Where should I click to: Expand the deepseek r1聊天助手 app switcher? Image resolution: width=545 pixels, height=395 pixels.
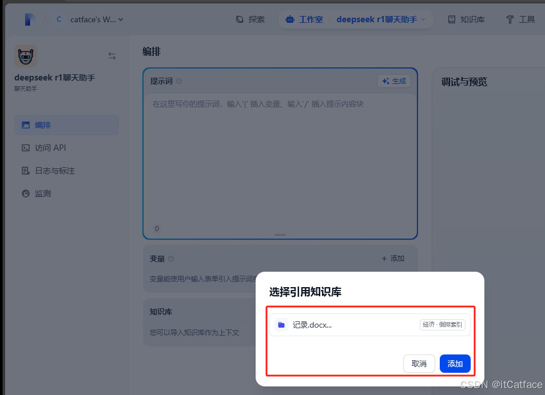tap(381, 19)
